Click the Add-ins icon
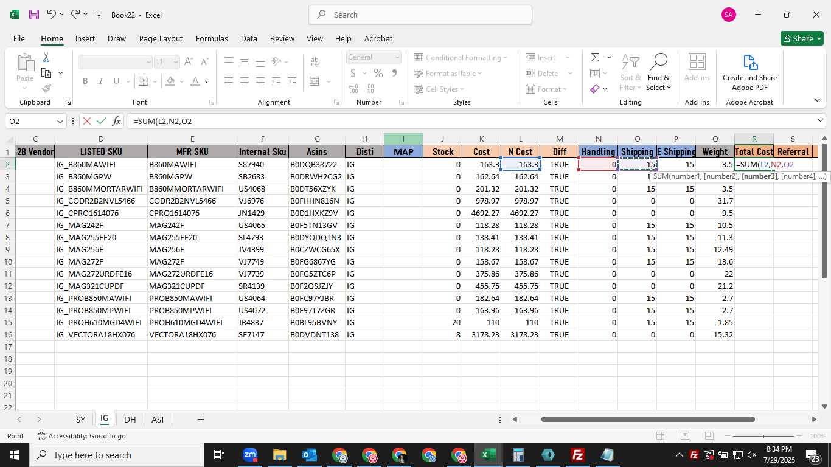 [697, 67]
